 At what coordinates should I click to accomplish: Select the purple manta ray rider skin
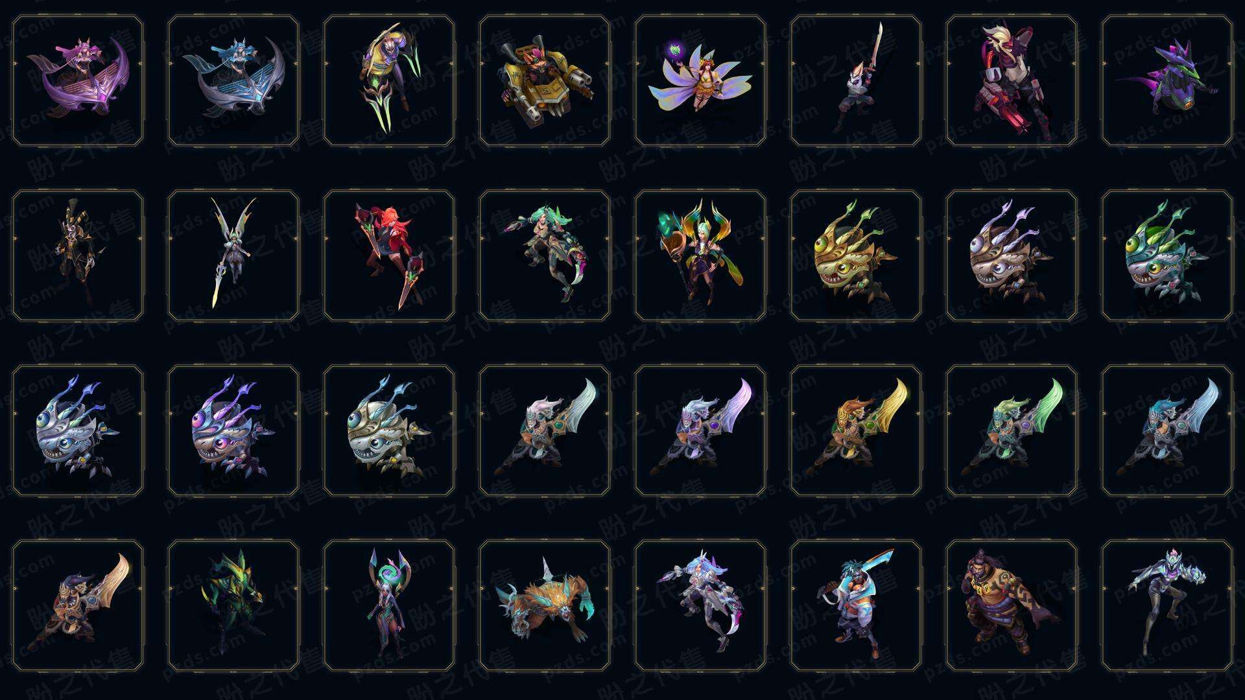tap(78, 81)
